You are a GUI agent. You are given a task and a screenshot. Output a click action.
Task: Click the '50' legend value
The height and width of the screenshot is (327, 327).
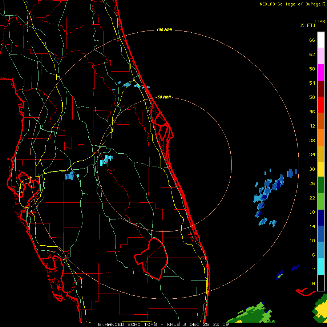point(312,97)
